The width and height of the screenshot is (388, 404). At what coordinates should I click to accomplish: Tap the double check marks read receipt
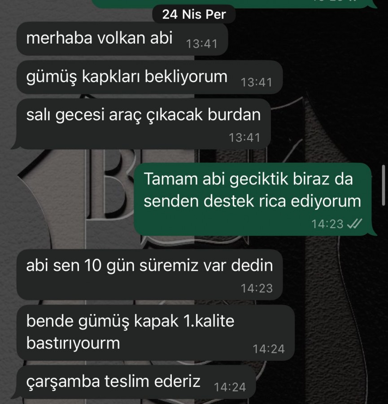[x=354, y=224]
